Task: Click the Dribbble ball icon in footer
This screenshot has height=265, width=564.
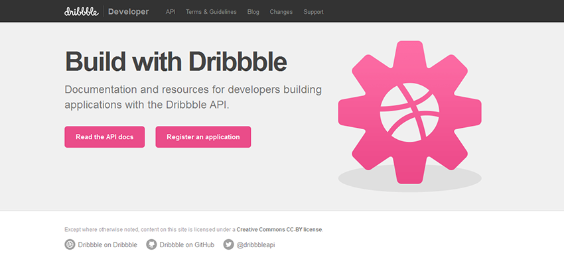Action: 70,245
